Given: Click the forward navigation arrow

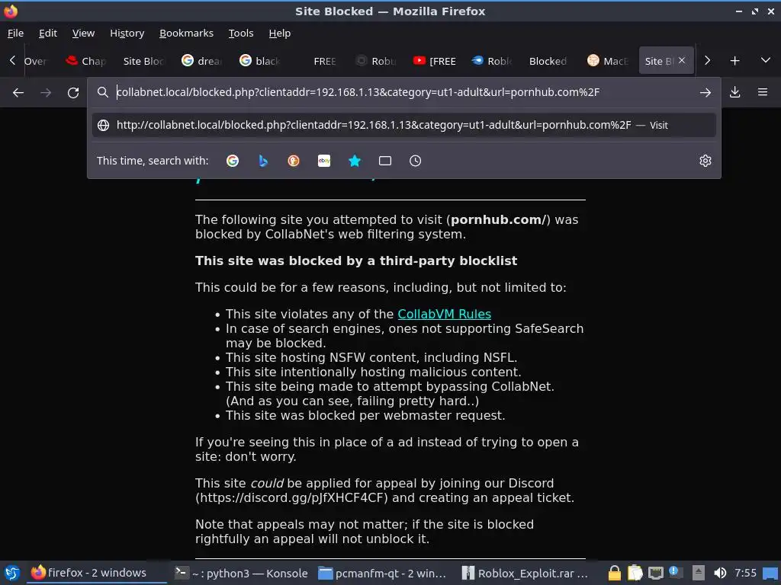Looking at the screenshot, I should (x=46, y=92).
